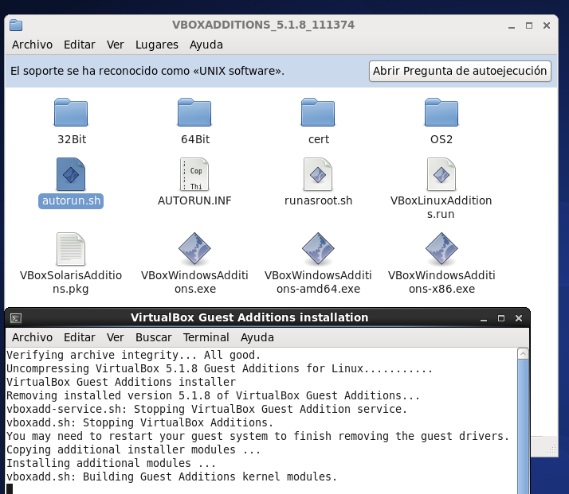Click the terminal scrollbar up arrow
The height and width of the screenshot is (494, 569).
[523, 353]
